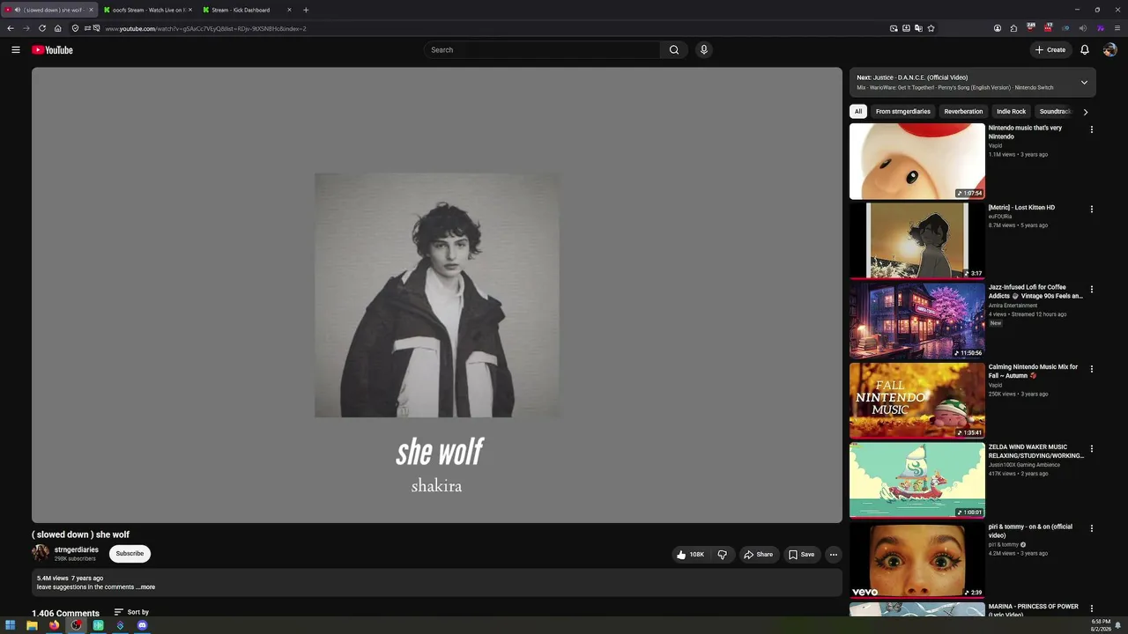The image size is (1128, 634).
Task: Bookmark this page with the star
Action: 931,28
